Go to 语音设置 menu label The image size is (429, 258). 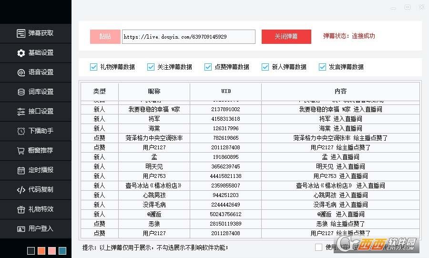point(41,72)
